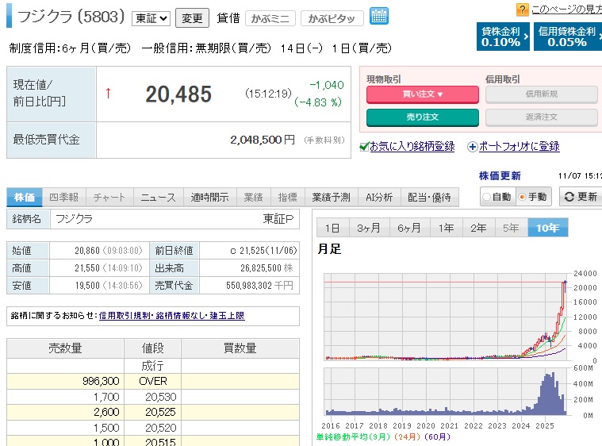Click the plus icon for ポートフォリオに登録

tap(472, 146)
